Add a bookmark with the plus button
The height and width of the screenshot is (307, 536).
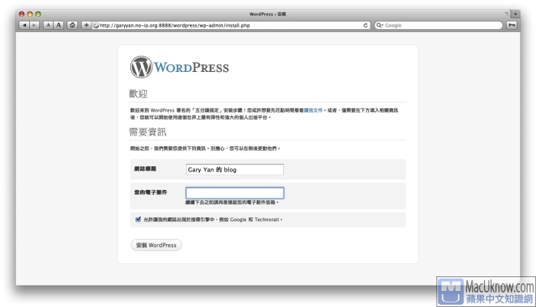click(x=87, y=25)
